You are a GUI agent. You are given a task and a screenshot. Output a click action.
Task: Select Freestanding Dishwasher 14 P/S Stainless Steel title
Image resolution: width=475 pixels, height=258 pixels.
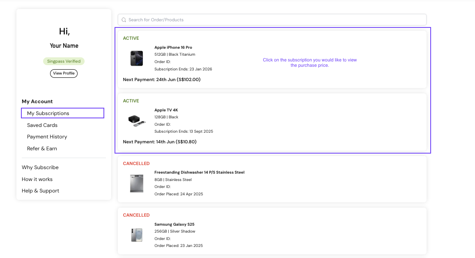click(200, 172)
